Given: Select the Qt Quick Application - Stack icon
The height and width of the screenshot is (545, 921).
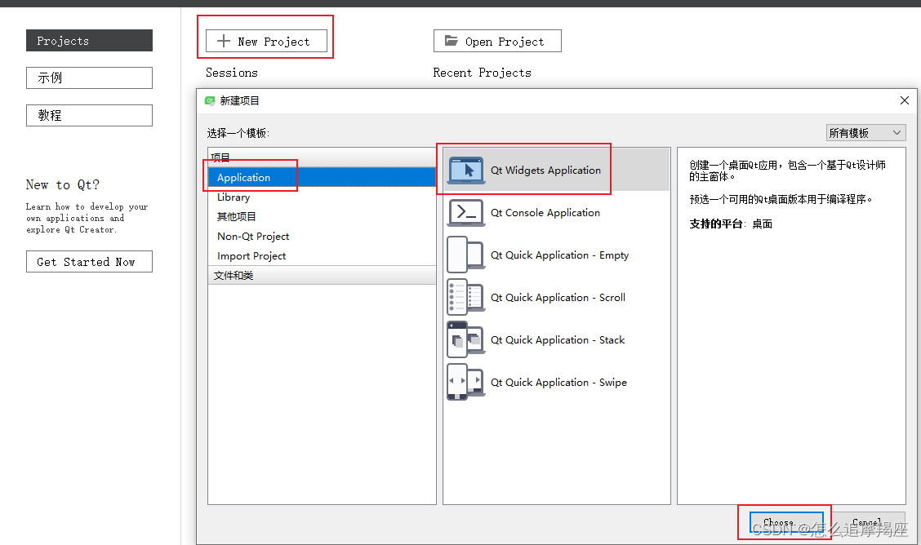Looking at the screenshot, I should tap(466, 339).
